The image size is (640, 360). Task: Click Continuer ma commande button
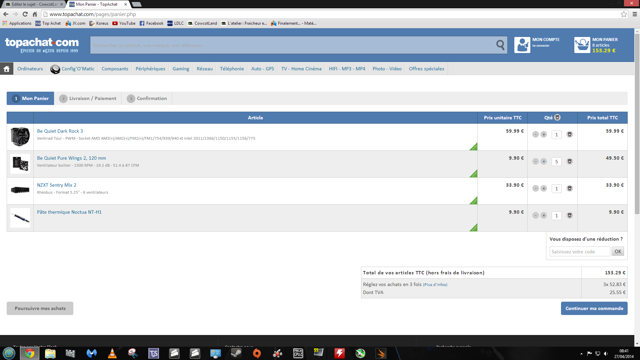pyautogui.click(x=594, y=308)
